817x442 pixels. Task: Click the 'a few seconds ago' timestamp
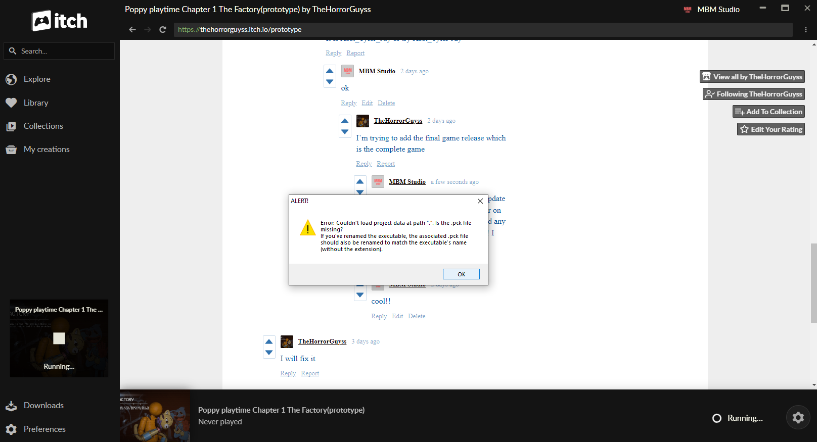coord(455,182)
